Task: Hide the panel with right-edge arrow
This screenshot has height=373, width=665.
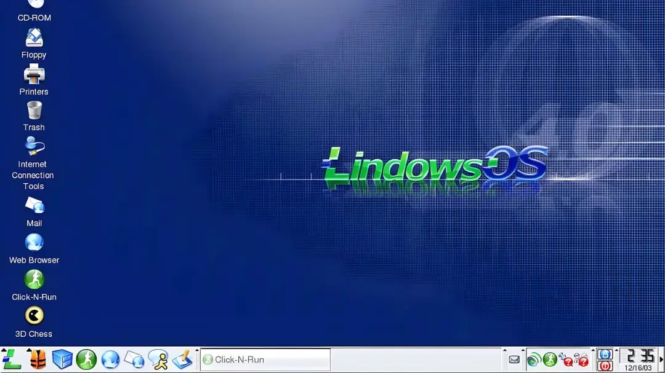Action: (x=661, y=360)
